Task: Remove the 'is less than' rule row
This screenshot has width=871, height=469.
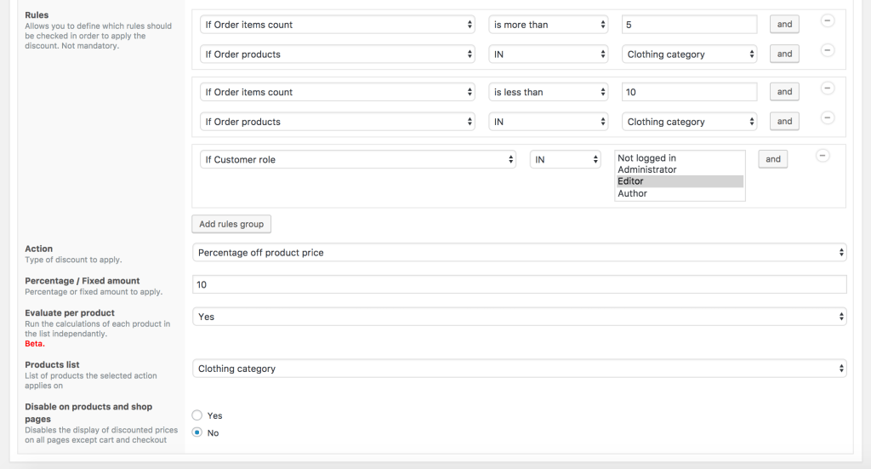Action: 827,89
